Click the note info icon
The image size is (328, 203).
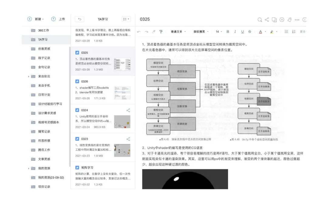(x=305, y=19)
